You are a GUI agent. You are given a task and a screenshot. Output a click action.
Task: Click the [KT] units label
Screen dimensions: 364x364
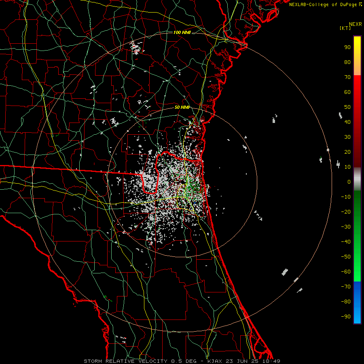point(345,28)
